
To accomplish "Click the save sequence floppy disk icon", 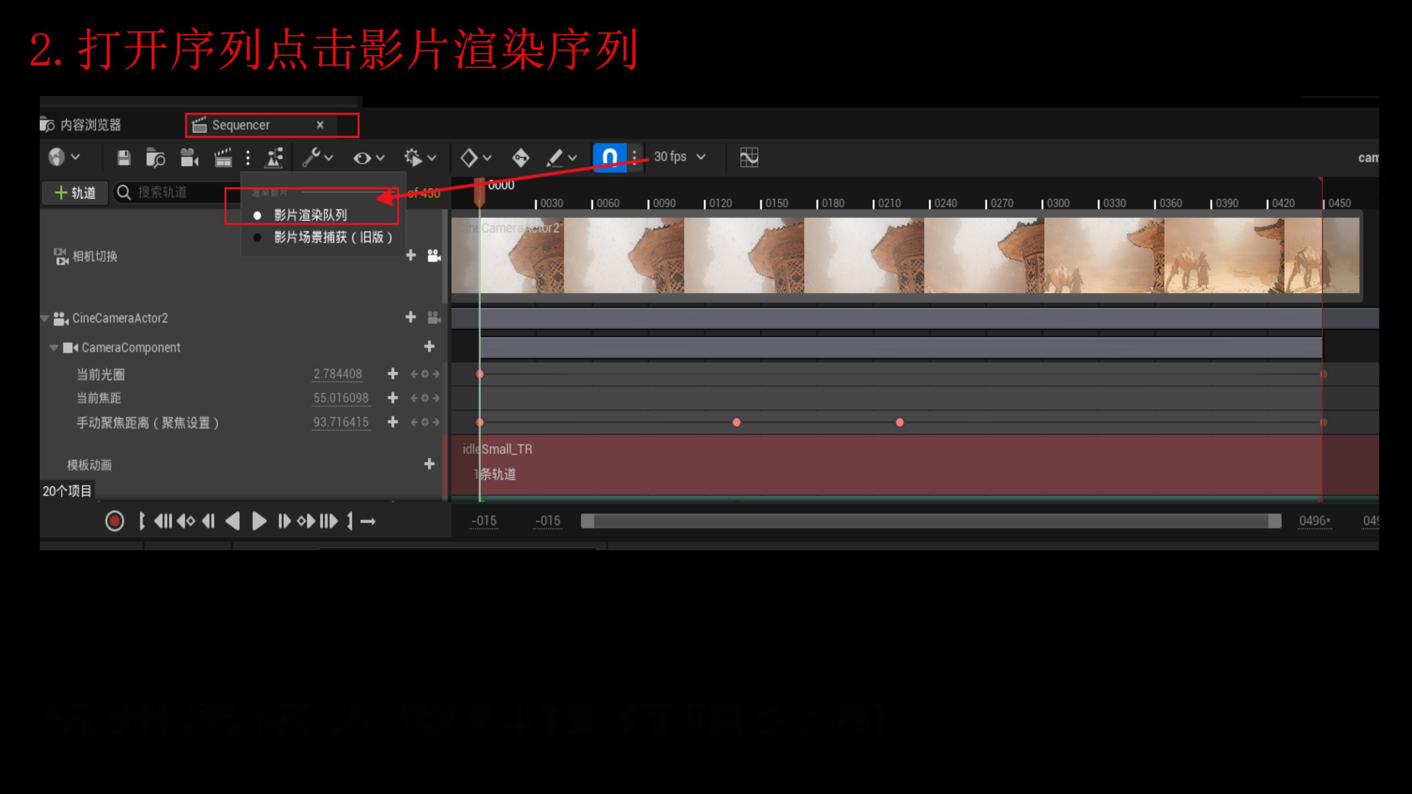I will (x=124, y=158).
